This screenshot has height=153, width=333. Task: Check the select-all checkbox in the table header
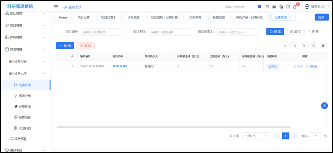(61, 56)
